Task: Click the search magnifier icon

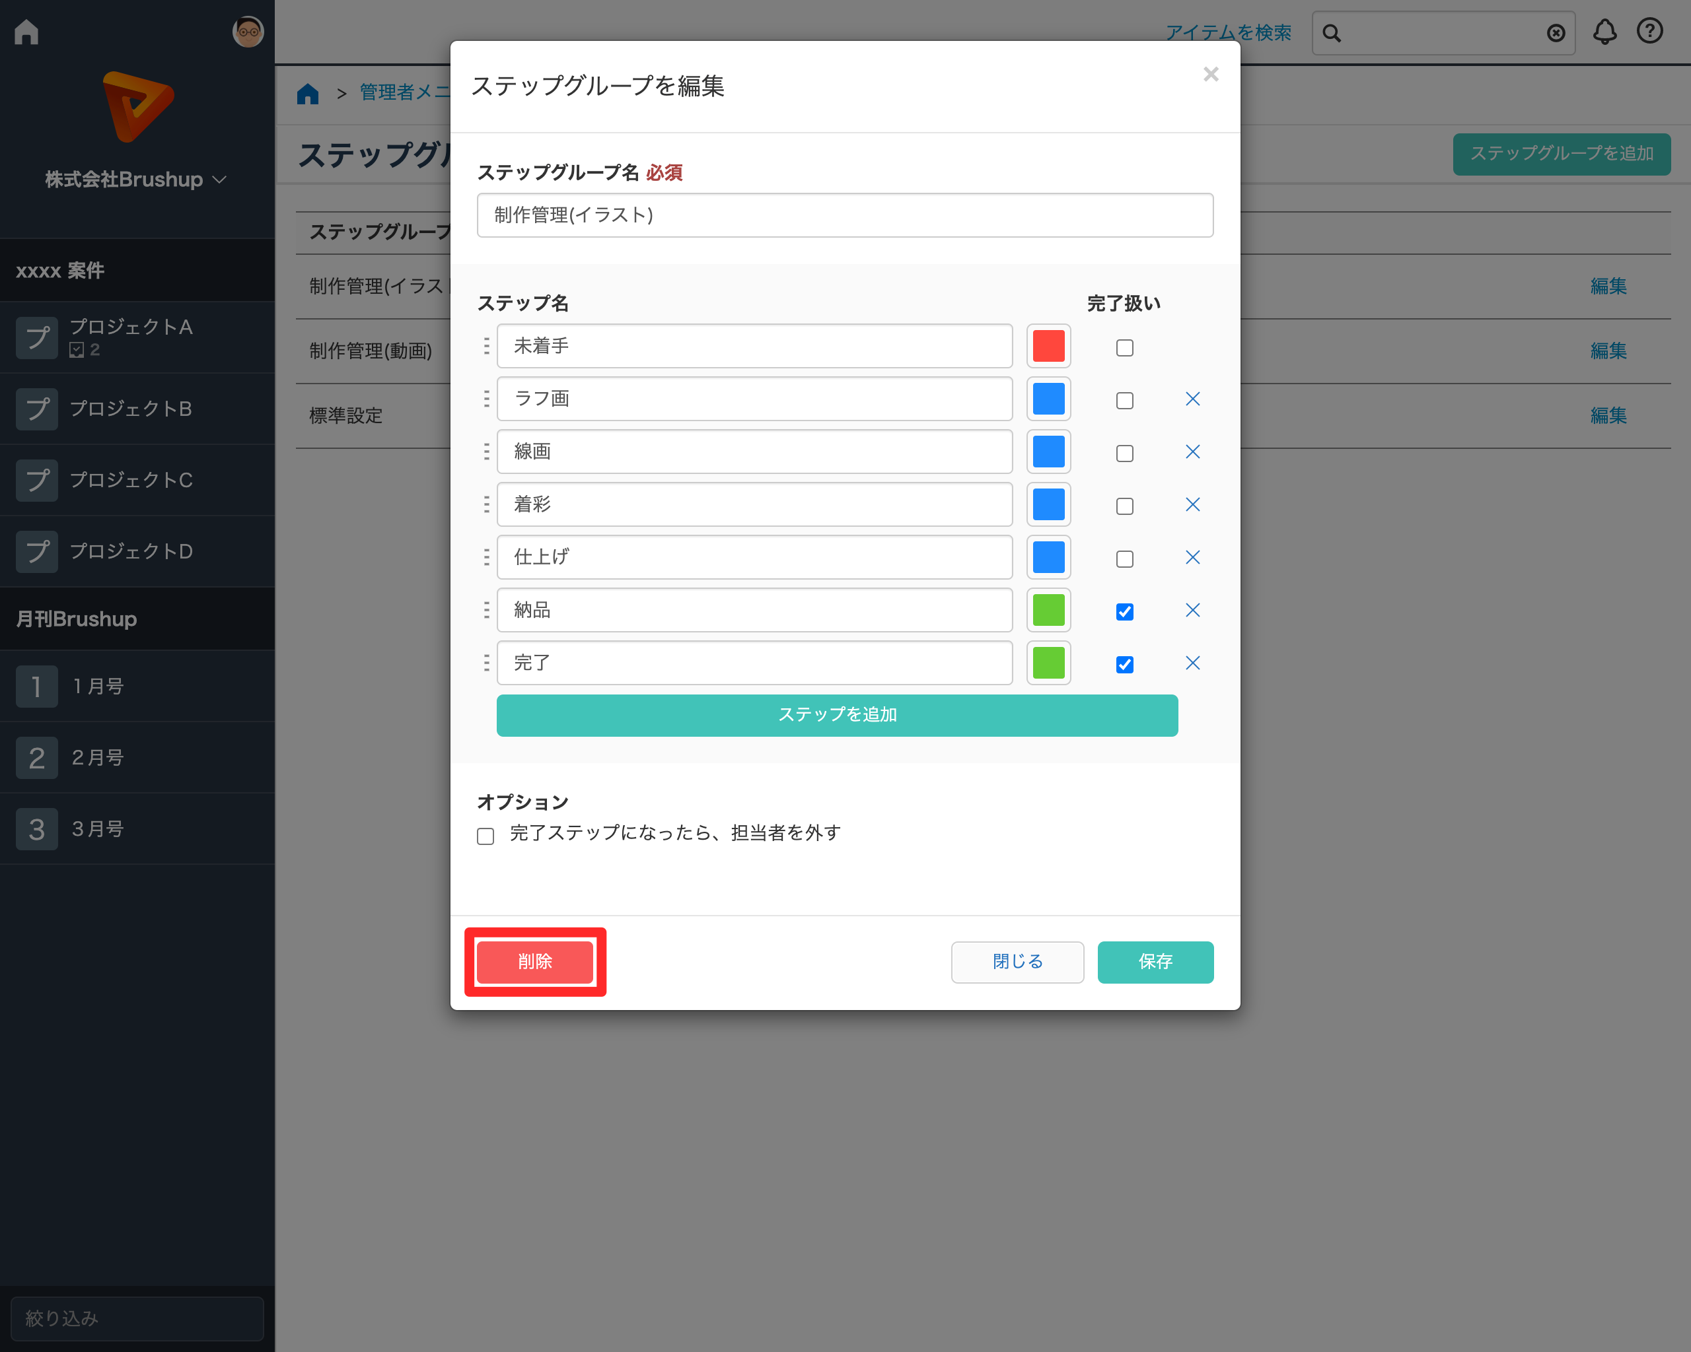Action: pos(1331,34)
